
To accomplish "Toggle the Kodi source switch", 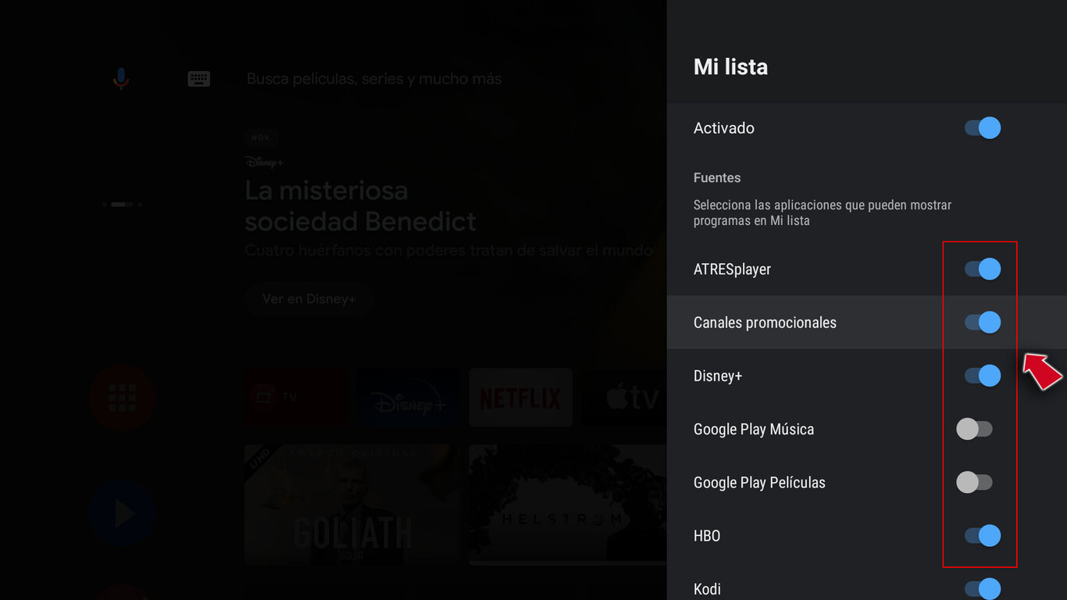I will tap(983, 589).
